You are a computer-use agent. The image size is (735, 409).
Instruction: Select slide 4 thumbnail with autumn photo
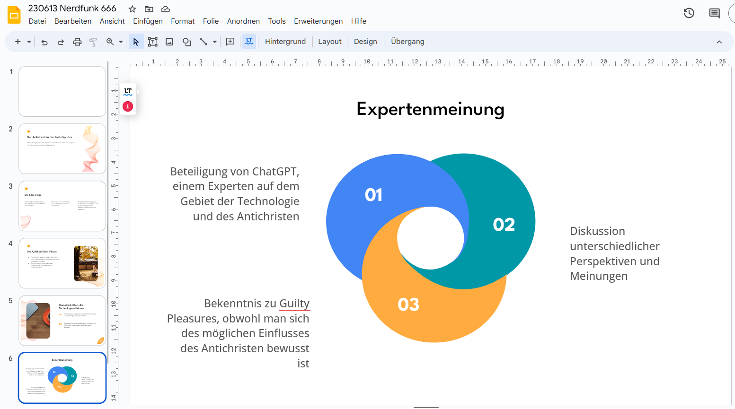62,263
